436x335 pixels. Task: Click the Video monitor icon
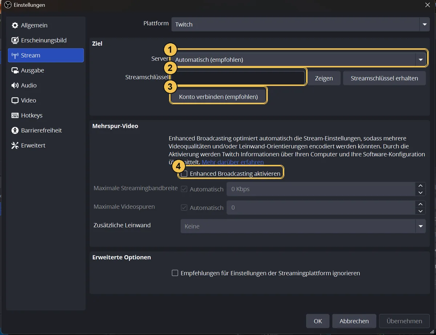point(15,101)
